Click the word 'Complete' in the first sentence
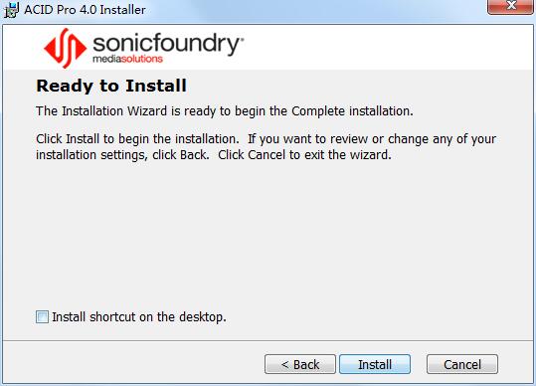Viewport: 536px width, 386px height. point(318,111)
